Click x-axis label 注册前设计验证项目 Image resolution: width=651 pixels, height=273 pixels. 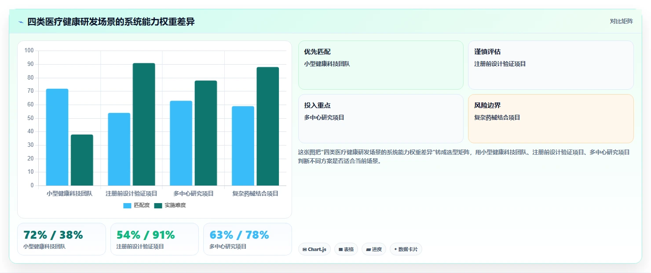pos(132,193)
